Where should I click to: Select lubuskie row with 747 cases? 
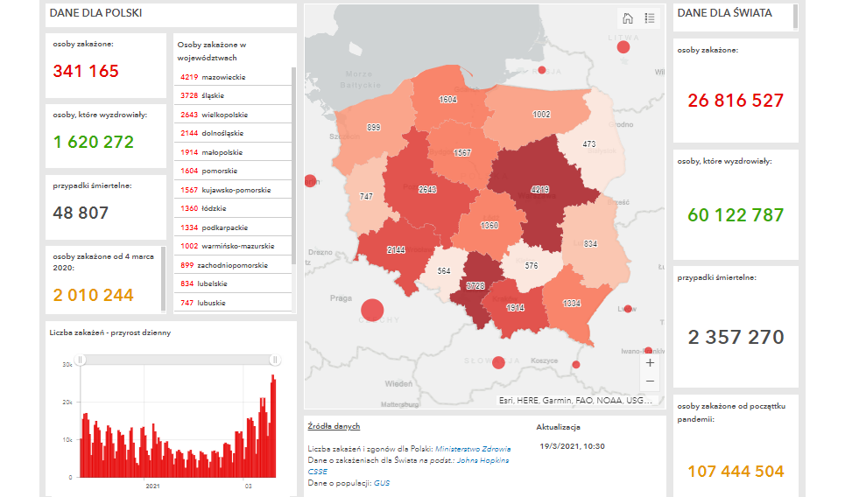pos(233,303)
